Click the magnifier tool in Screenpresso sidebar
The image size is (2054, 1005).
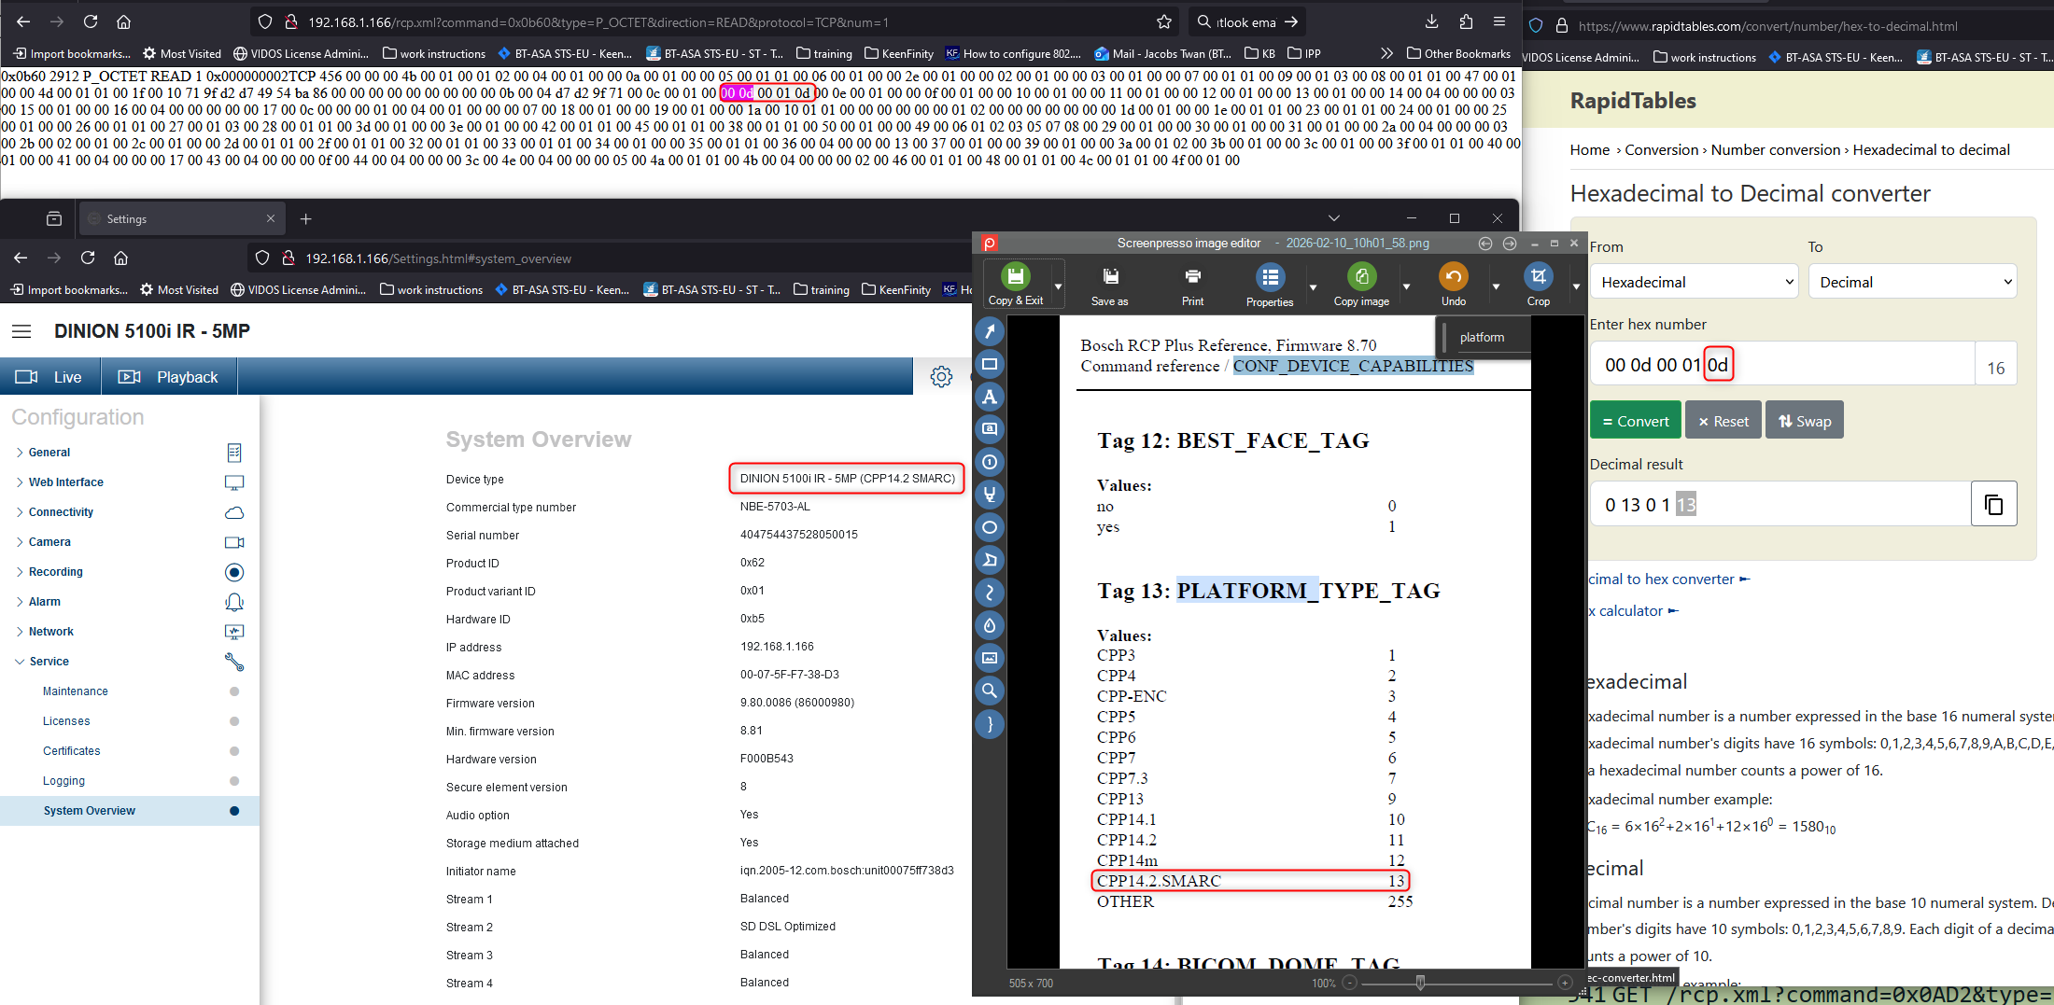click(990, 691)
